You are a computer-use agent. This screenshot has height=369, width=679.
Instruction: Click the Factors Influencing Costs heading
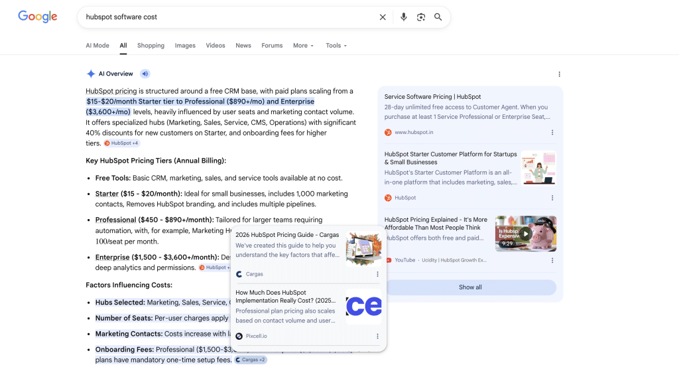129,285
